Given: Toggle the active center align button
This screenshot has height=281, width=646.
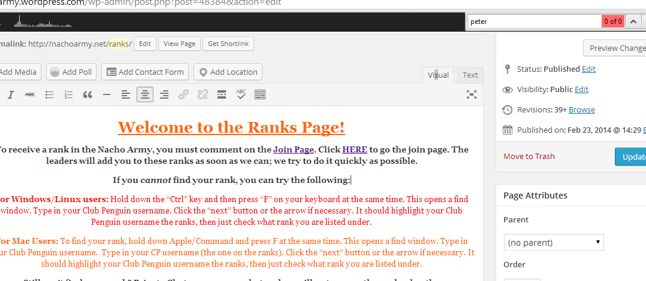Looking at the screenshot, I should click(x=144, y=94).
